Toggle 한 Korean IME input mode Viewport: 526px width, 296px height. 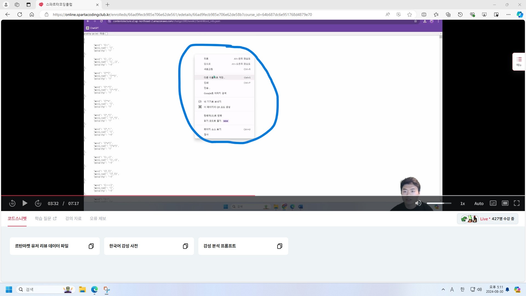(x=462, y=289)
